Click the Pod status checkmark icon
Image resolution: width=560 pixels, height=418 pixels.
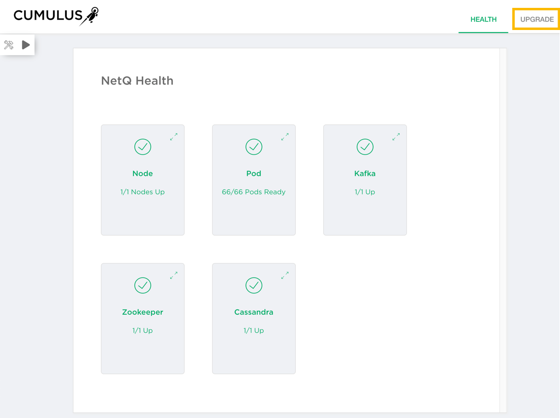click(254, 147)
